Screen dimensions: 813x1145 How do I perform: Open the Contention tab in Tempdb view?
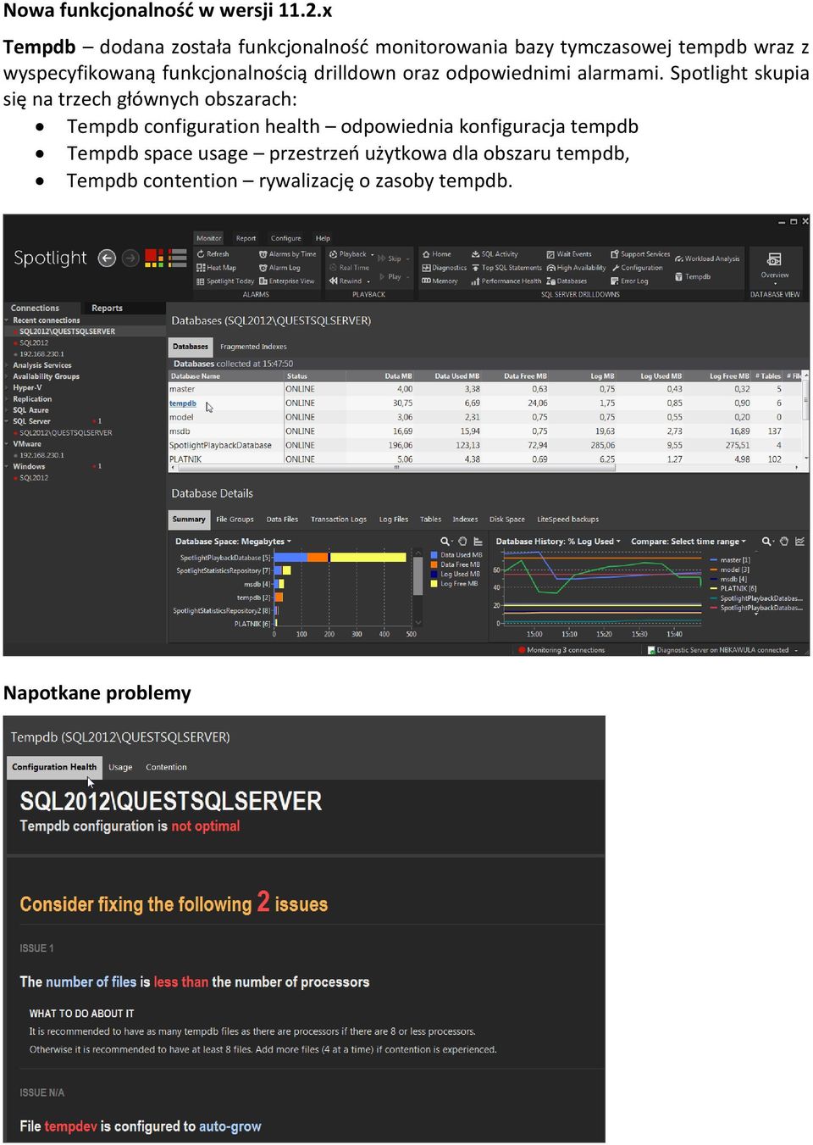166,767
